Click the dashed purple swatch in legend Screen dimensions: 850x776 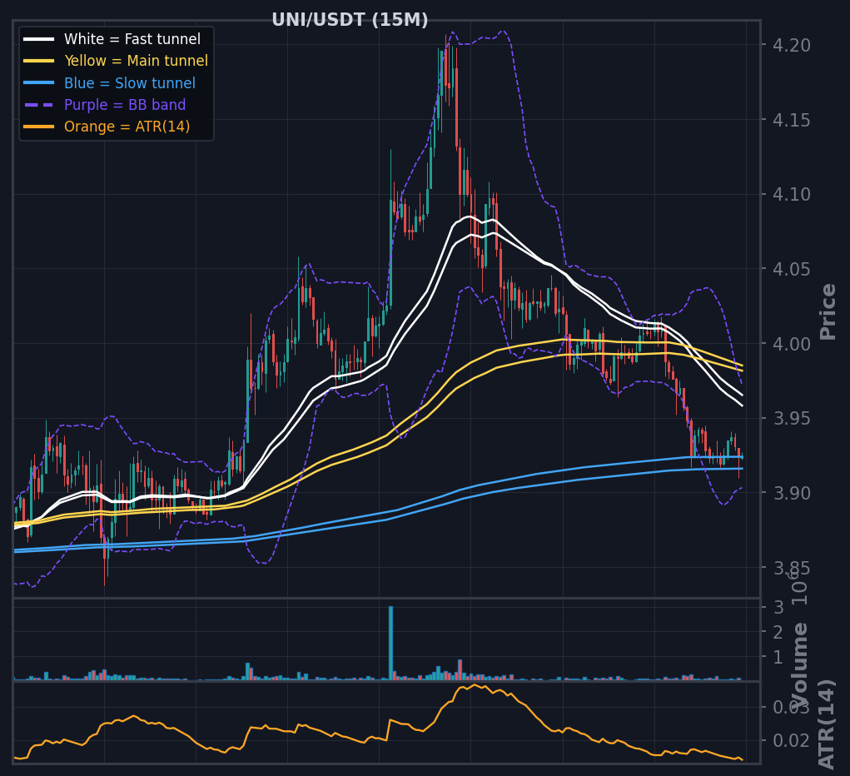38,105
